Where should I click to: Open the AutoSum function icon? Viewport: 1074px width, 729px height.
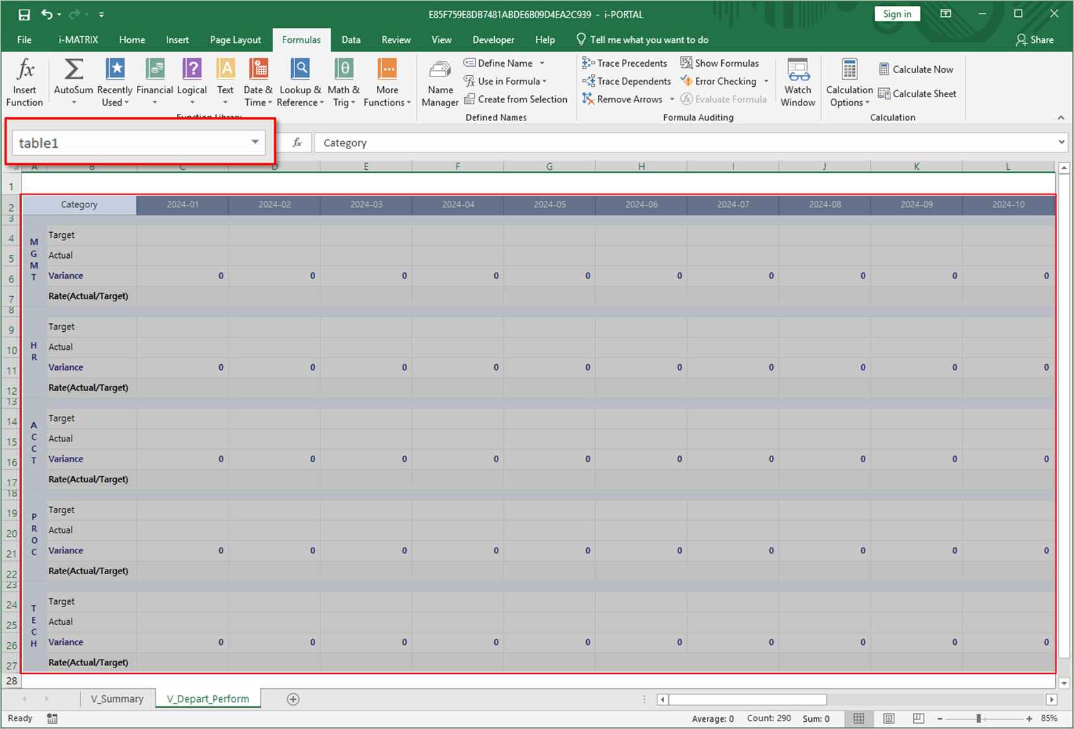[x=73, y=82]
